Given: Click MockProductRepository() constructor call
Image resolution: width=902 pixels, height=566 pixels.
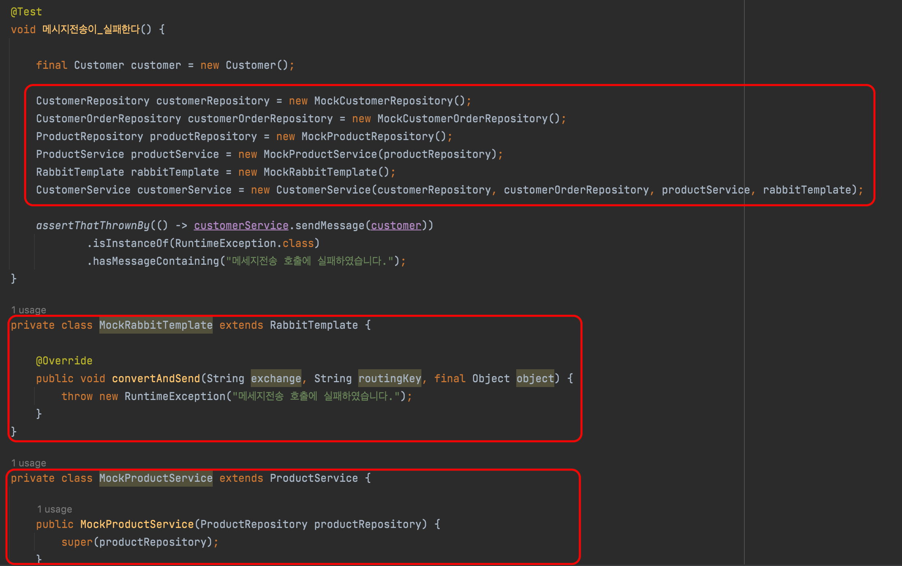Looking at the screenshot, I should 374,136.
